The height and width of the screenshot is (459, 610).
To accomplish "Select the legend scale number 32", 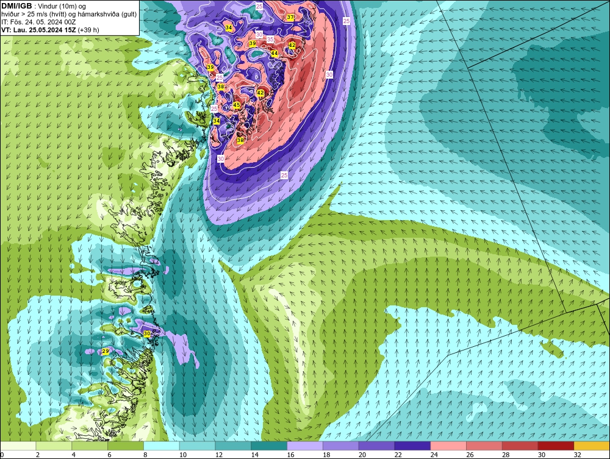I will pos(577,455).
